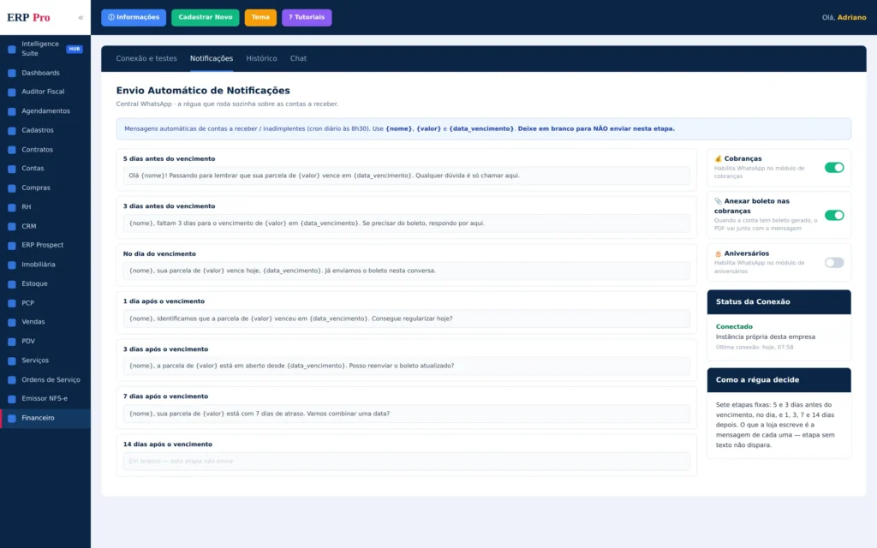
Task: Click the Conectado status text
Action: (734, 326)
